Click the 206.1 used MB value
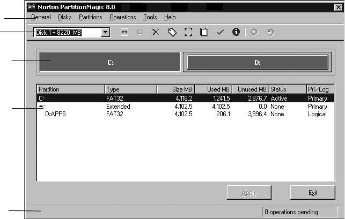This screenshot has height=219, width=345. (x=223, y=114)
